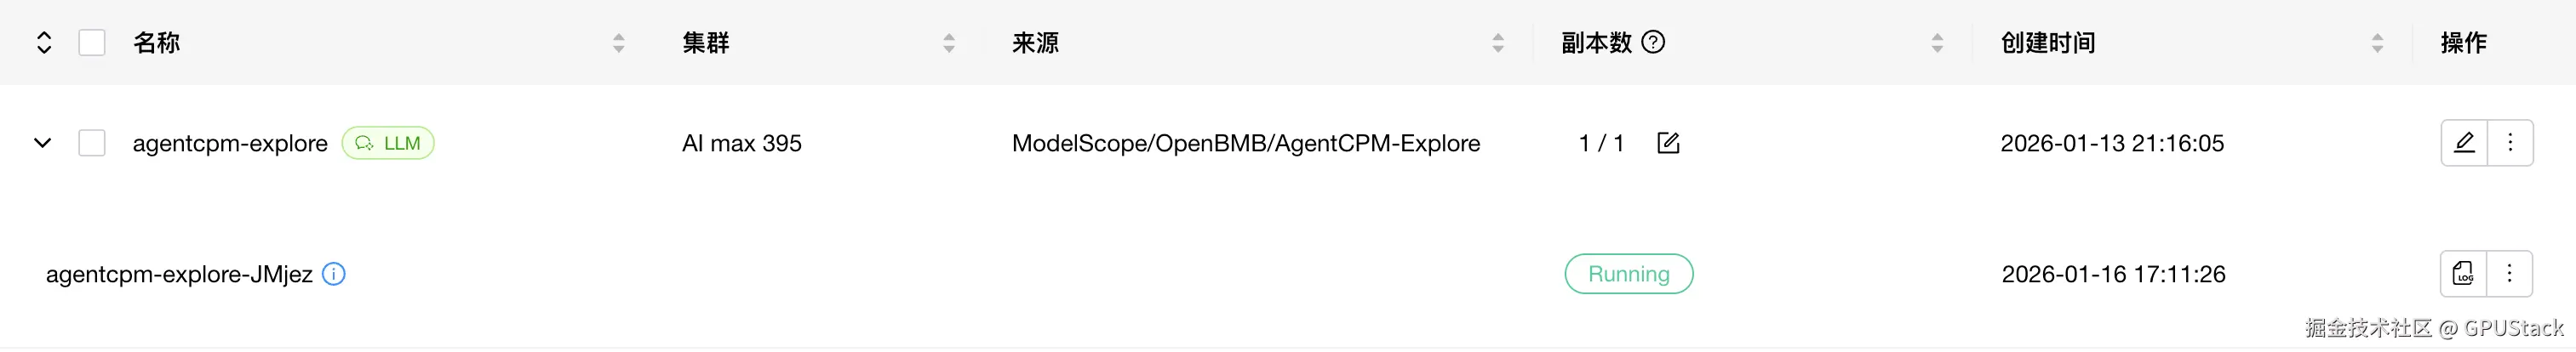This screenshot has width=2576, height=352.
Task: Open the agentcpm-explore model name
Action: click(x=230, y=143)
